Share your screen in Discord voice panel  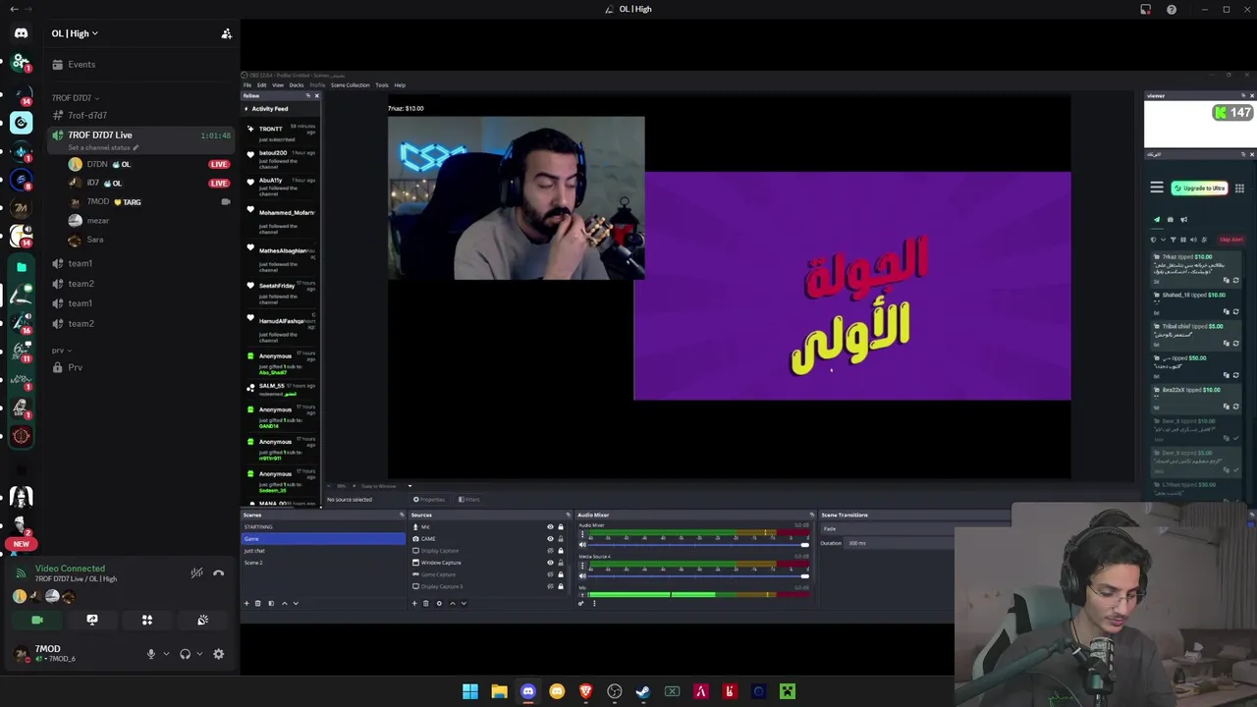coord(92,620)
